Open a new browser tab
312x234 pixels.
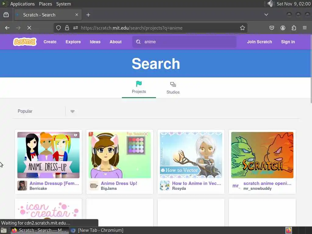click(x=88, y=15)
